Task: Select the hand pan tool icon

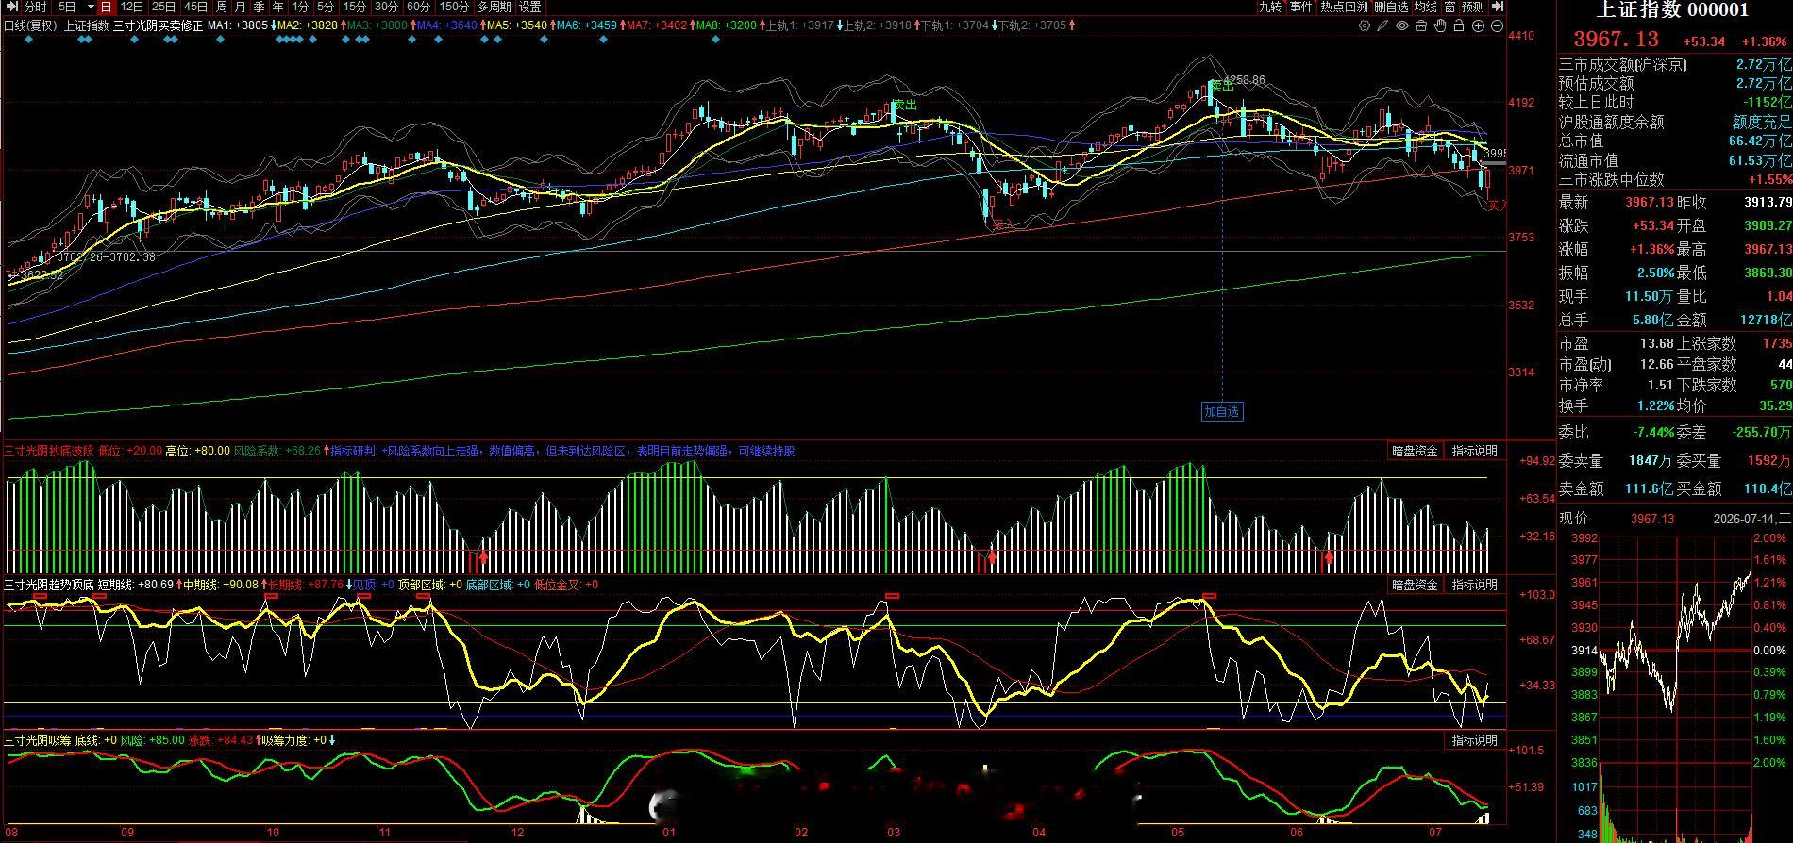Action: pos(1440,25)
